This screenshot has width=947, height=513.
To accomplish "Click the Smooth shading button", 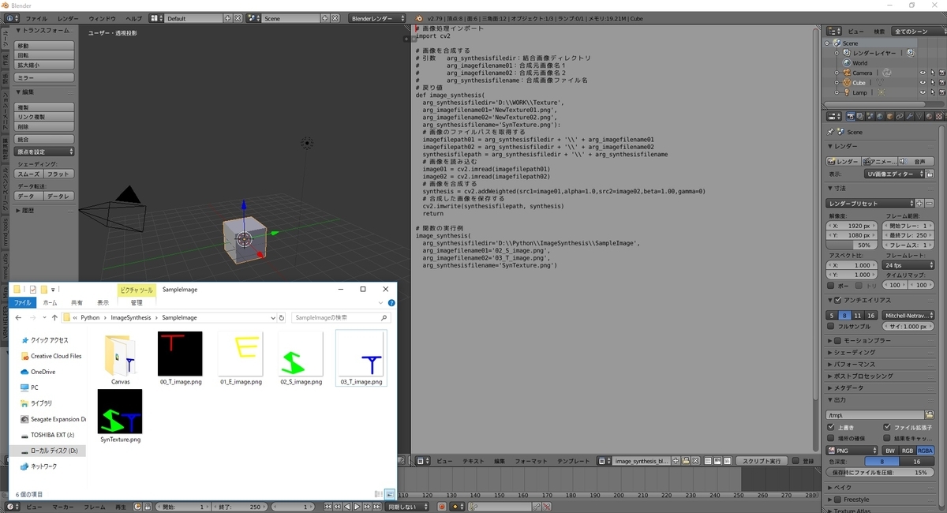I will pyautogui.click(x=29, y=174).
